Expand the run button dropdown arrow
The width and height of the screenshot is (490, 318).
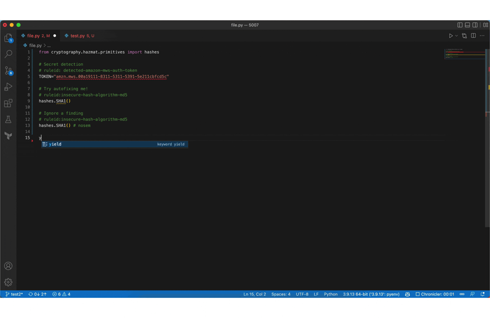click(x=456, y=36)
